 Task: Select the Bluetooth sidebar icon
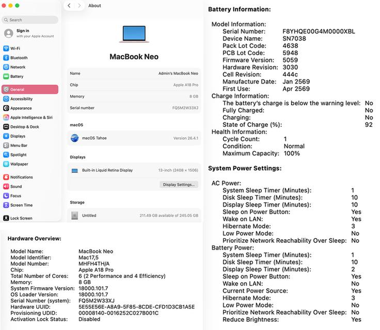[6, 58]
